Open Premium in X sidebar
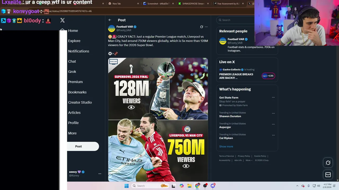The width and height of the screenshot is (339, 190). pyautogui.click(x=75, y=82)
